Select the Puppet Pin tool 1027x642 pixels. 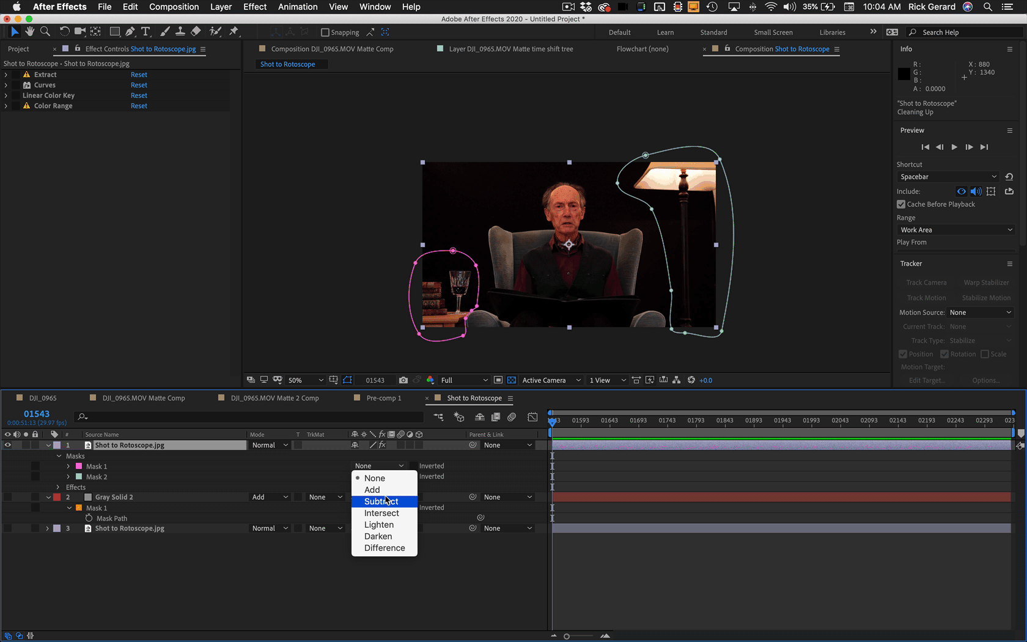(234, 32)
